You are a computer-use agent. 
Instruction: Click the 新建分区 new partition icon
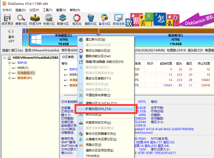(x=63, y=20)
